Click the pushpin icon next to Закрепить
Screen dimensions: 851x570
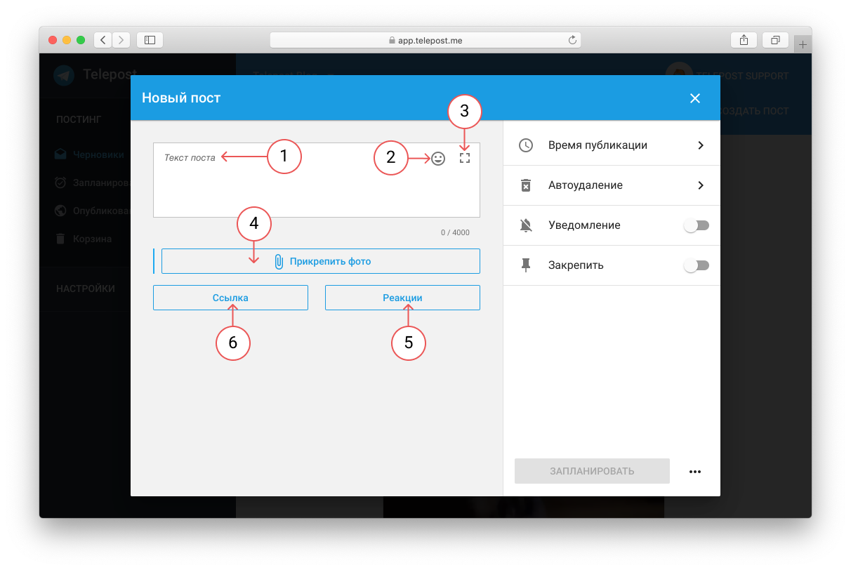pos(525,265)
